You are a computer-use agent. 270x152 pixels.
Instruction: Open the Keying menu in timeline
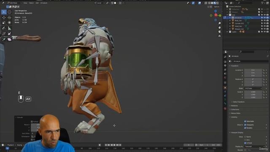[x=20, y=145]
